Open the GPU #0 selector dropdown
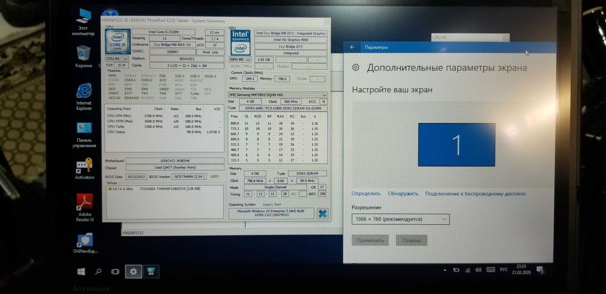 click(241, 60)
